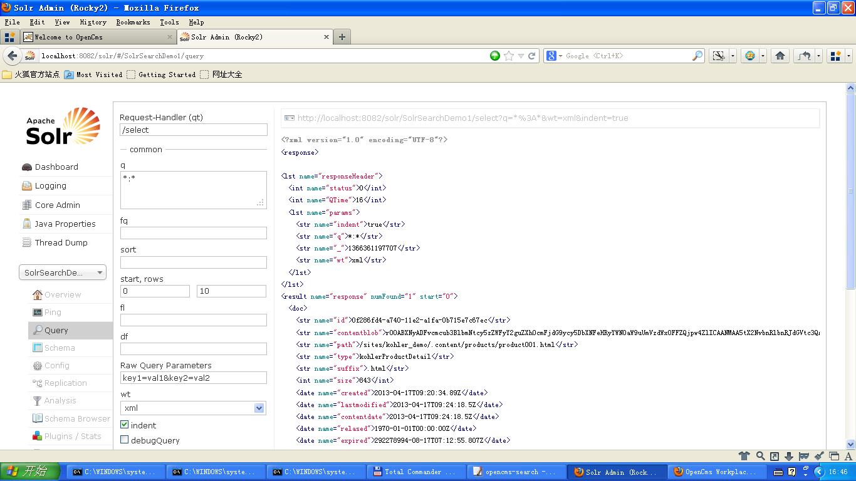Image resolution: width=856 pixels, height=481 pixels.
Task: Open the Edit menu
Action: pos(37,22)
